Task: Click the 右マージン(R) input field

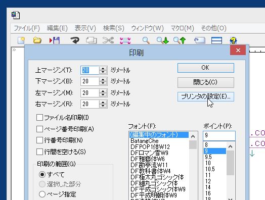Action: tap(90, 104)
